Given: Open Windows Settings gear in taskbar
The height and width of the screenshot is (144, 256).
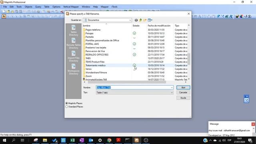Looking at the screenshot, I should point(100,140).
